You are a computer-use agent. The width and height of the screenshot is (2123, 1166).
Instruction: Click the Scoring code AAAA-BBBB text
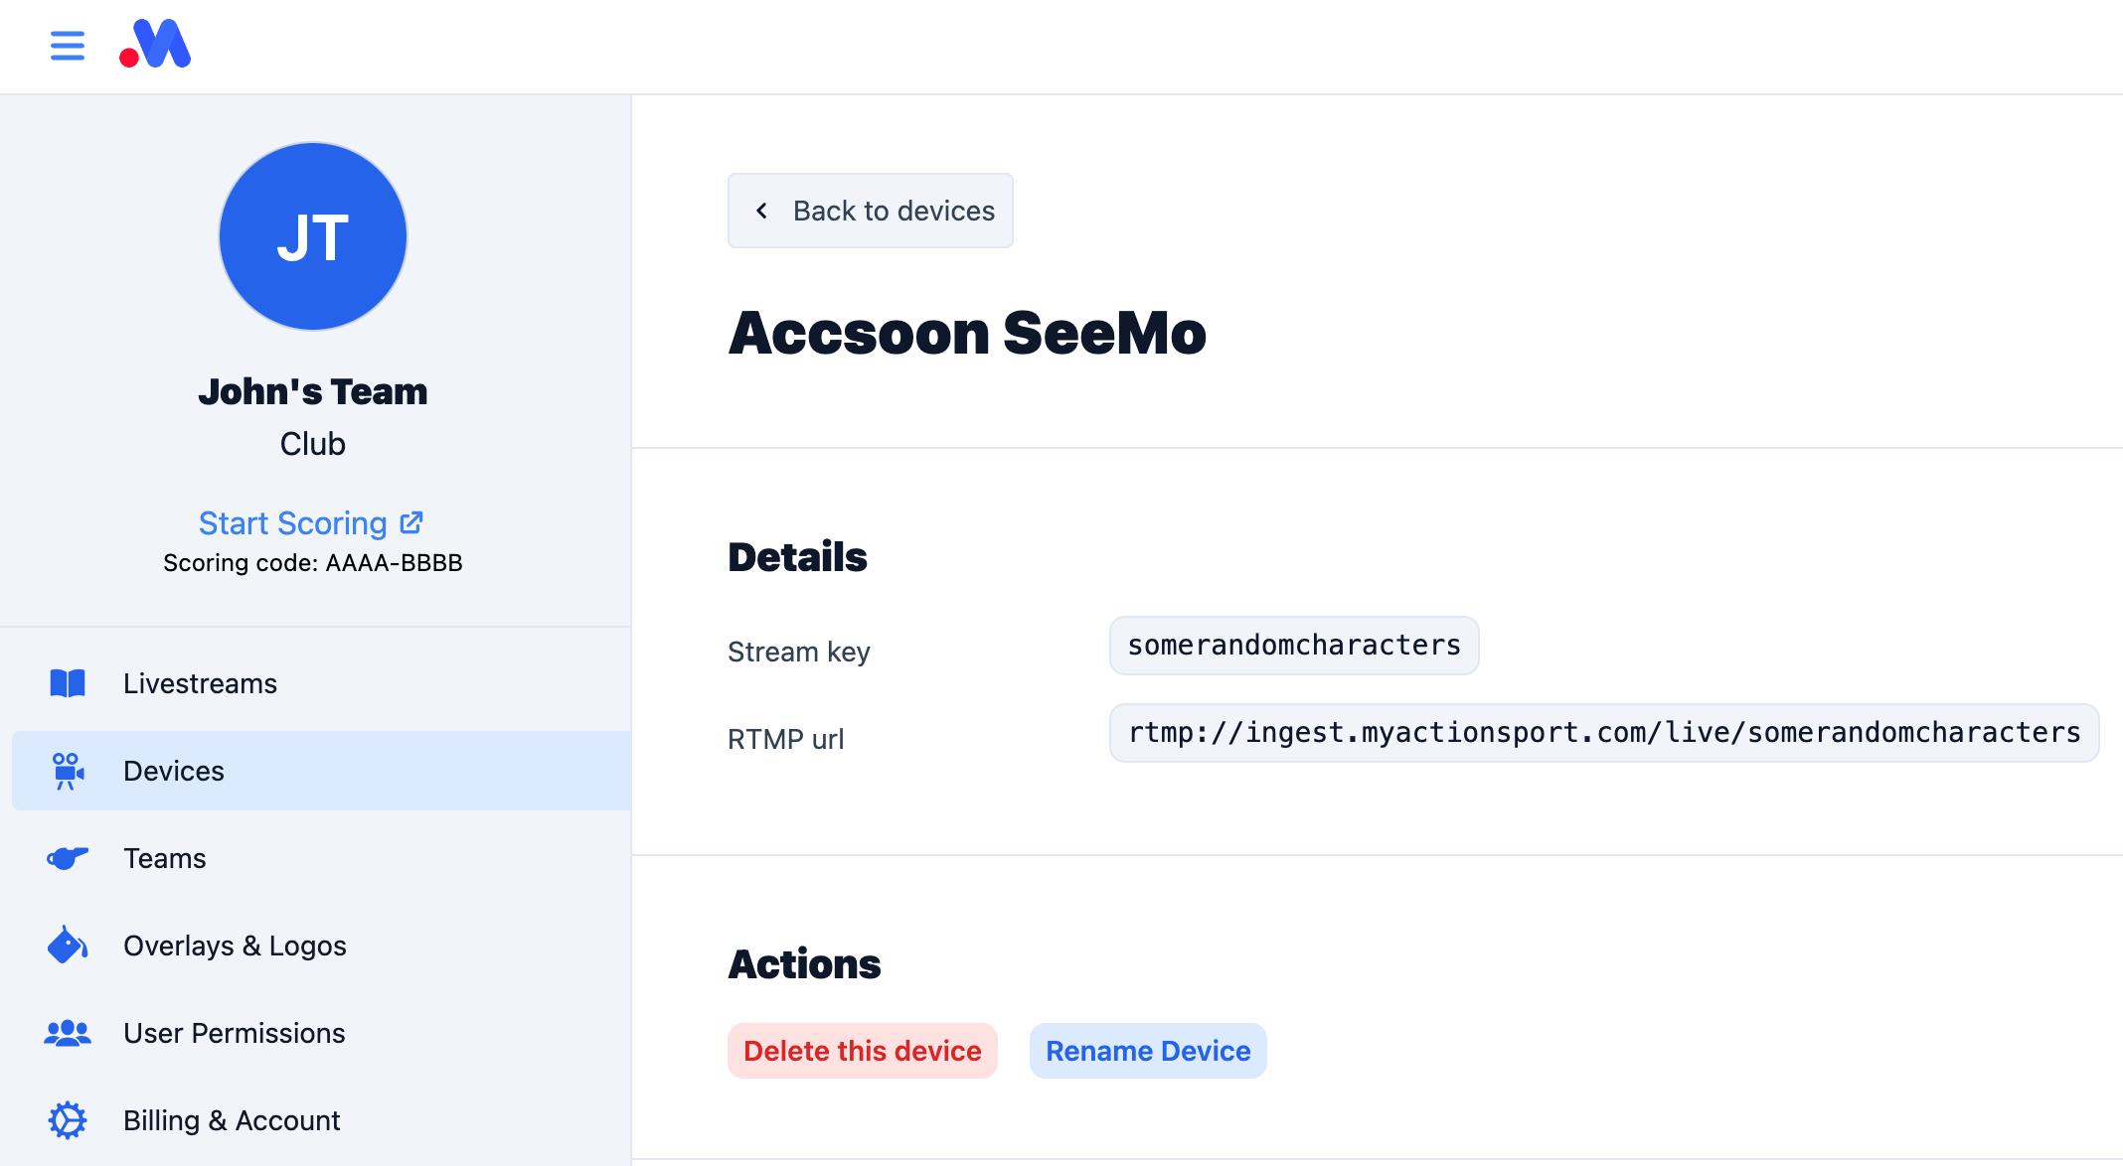coord(313,563)
